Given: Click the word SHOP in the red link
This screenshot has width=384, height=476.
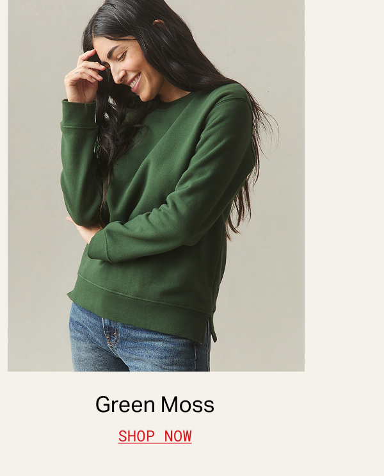Looking at the screenshot, I should coord(136,436).
